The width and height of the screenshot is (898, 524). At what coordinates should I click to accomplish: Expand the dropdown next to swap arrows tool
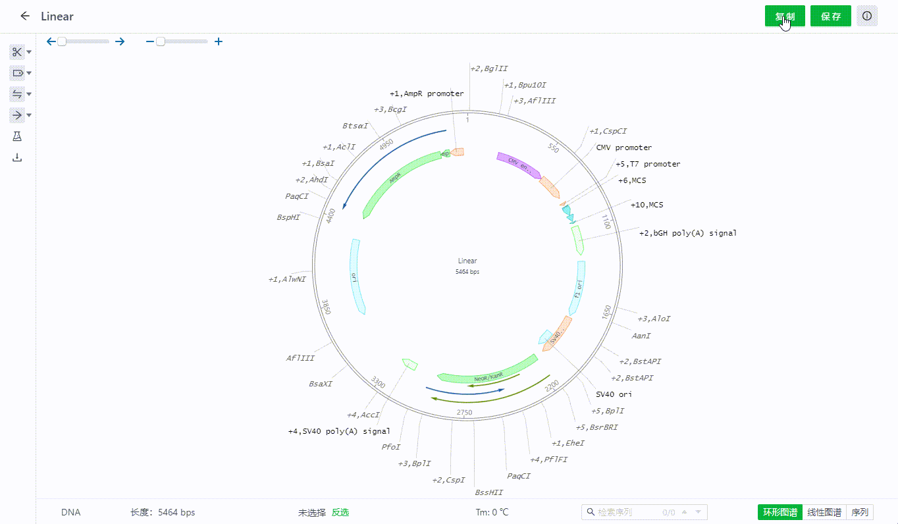[29, 95]
